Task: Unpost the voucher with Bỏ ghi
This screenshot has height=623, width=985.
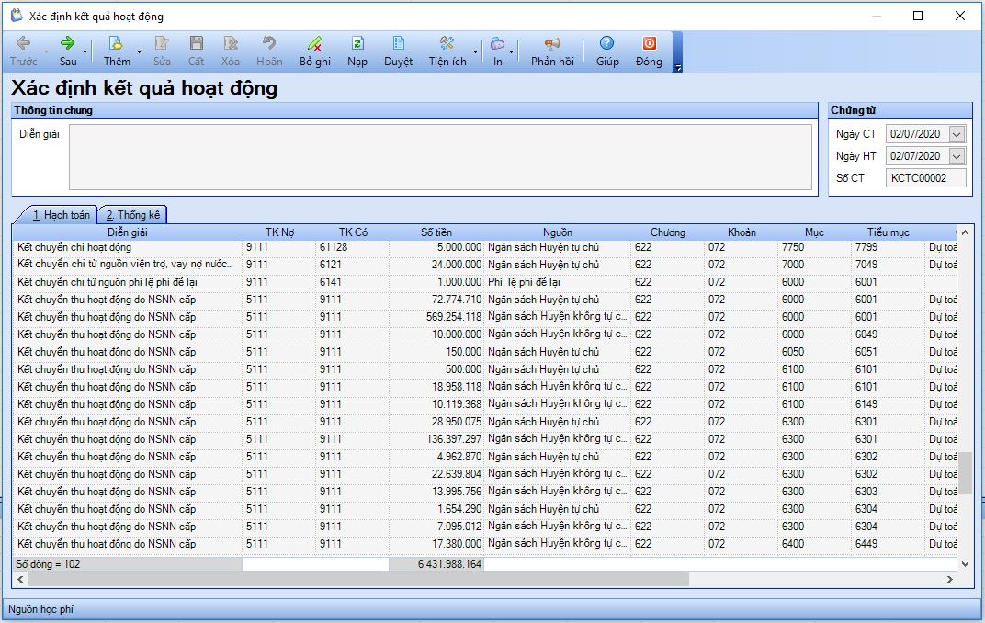Action: [x=315, y=51]
